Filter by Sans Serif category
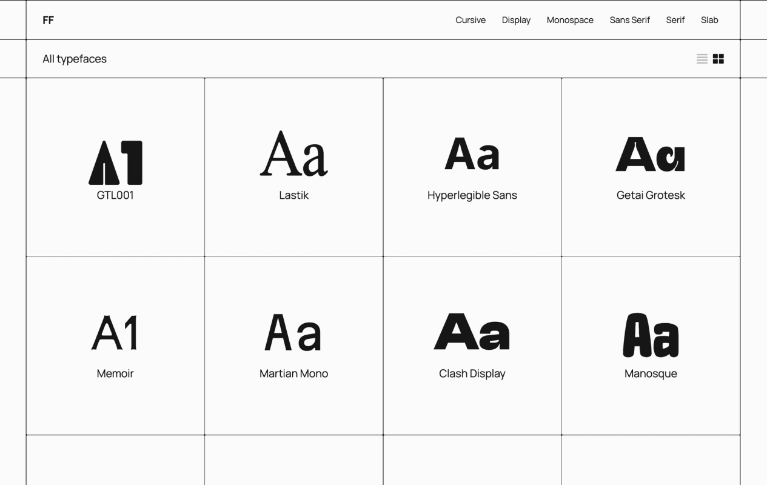767x485 pixels. click(629, 20)
